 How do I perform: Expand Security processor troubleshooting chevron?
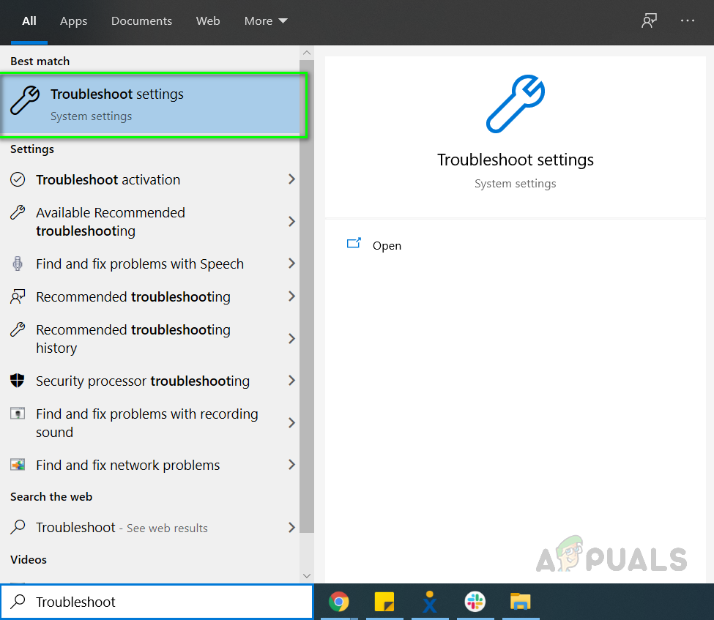(292, 381)
